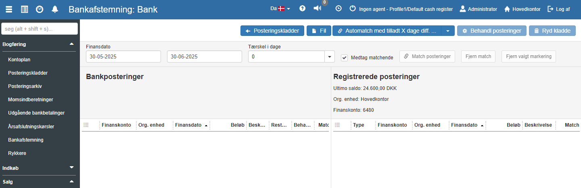Open column chooser icon in Bankposteringer grid
Viewport: 581px width, 188px height.
click(86, 125)
